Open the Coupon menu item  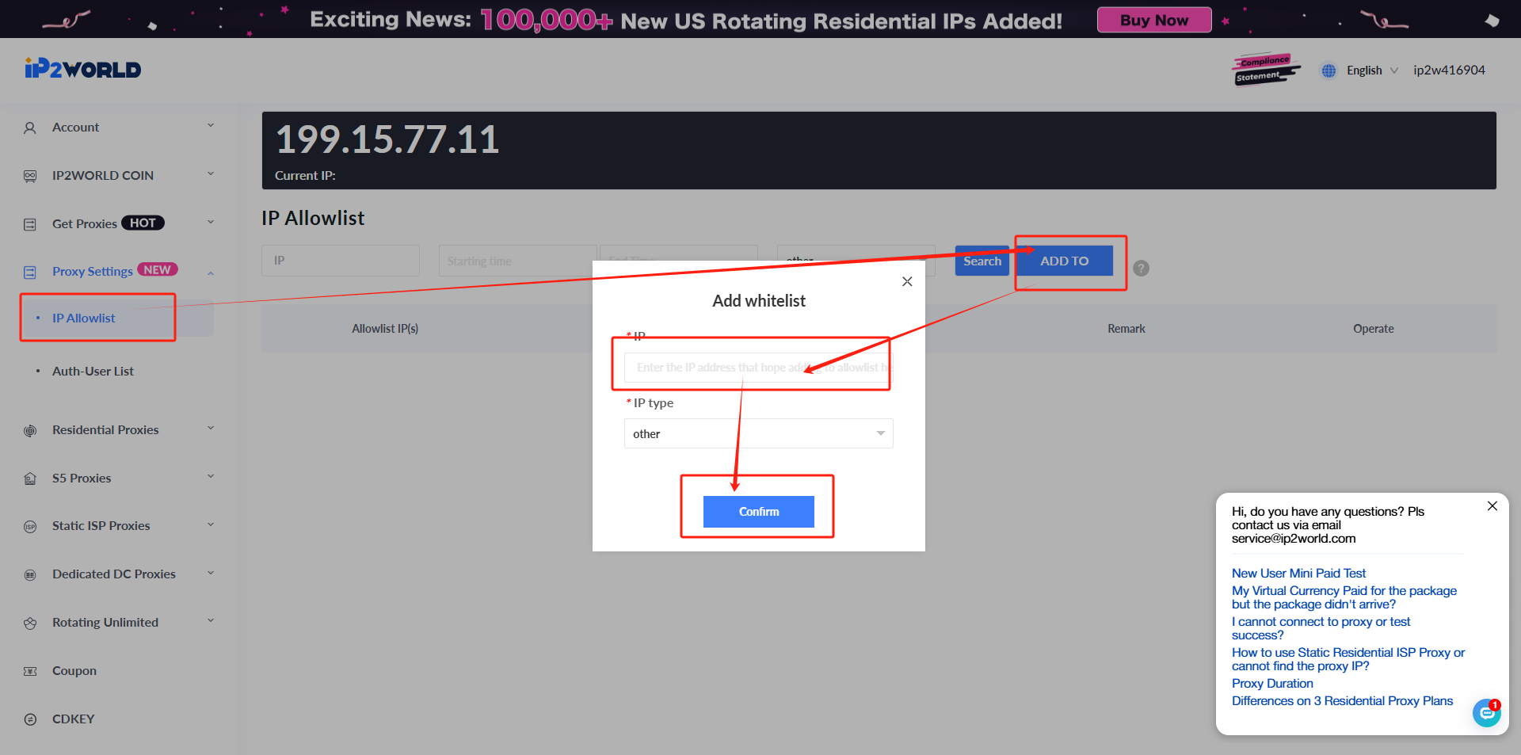(x=74, y=671)
